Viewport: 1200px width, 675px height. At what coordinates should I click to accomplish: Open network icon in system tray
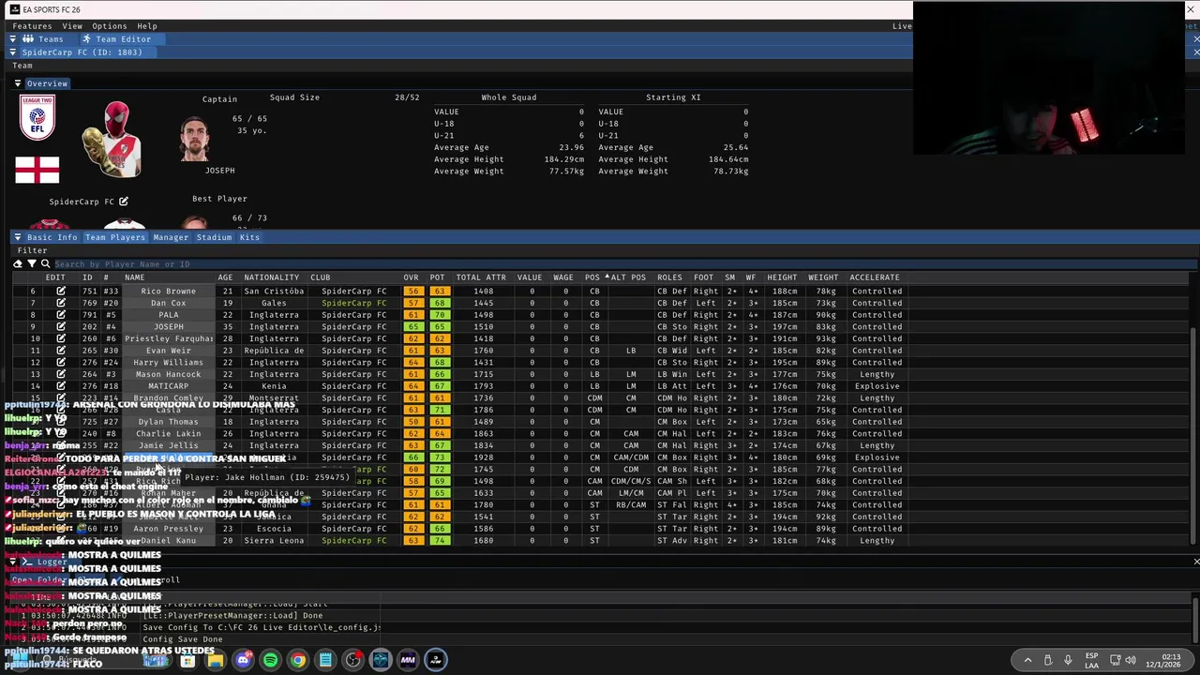click(1116, 660)
